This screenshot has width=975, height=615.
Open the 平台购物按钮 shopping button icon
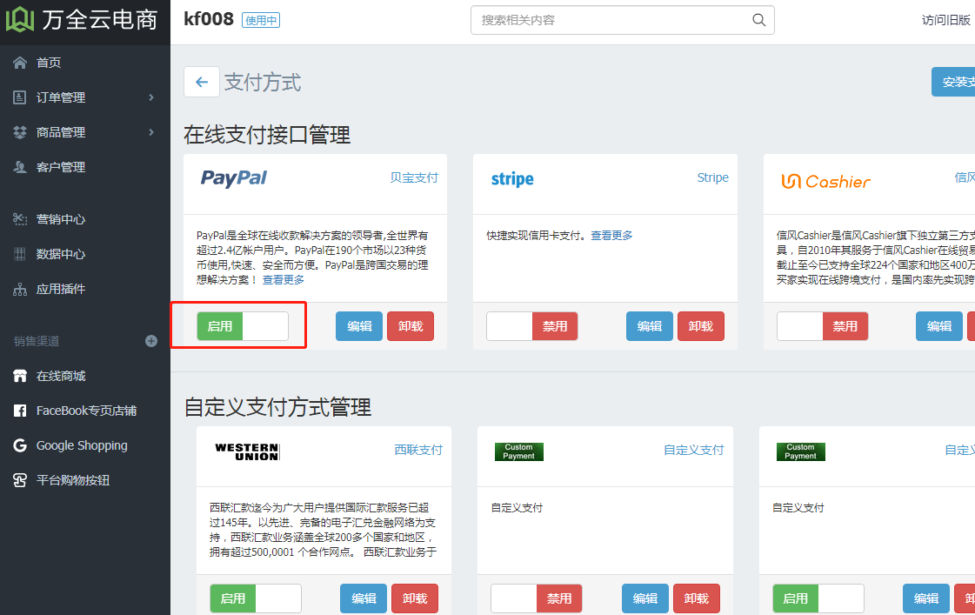pos(20,479)
